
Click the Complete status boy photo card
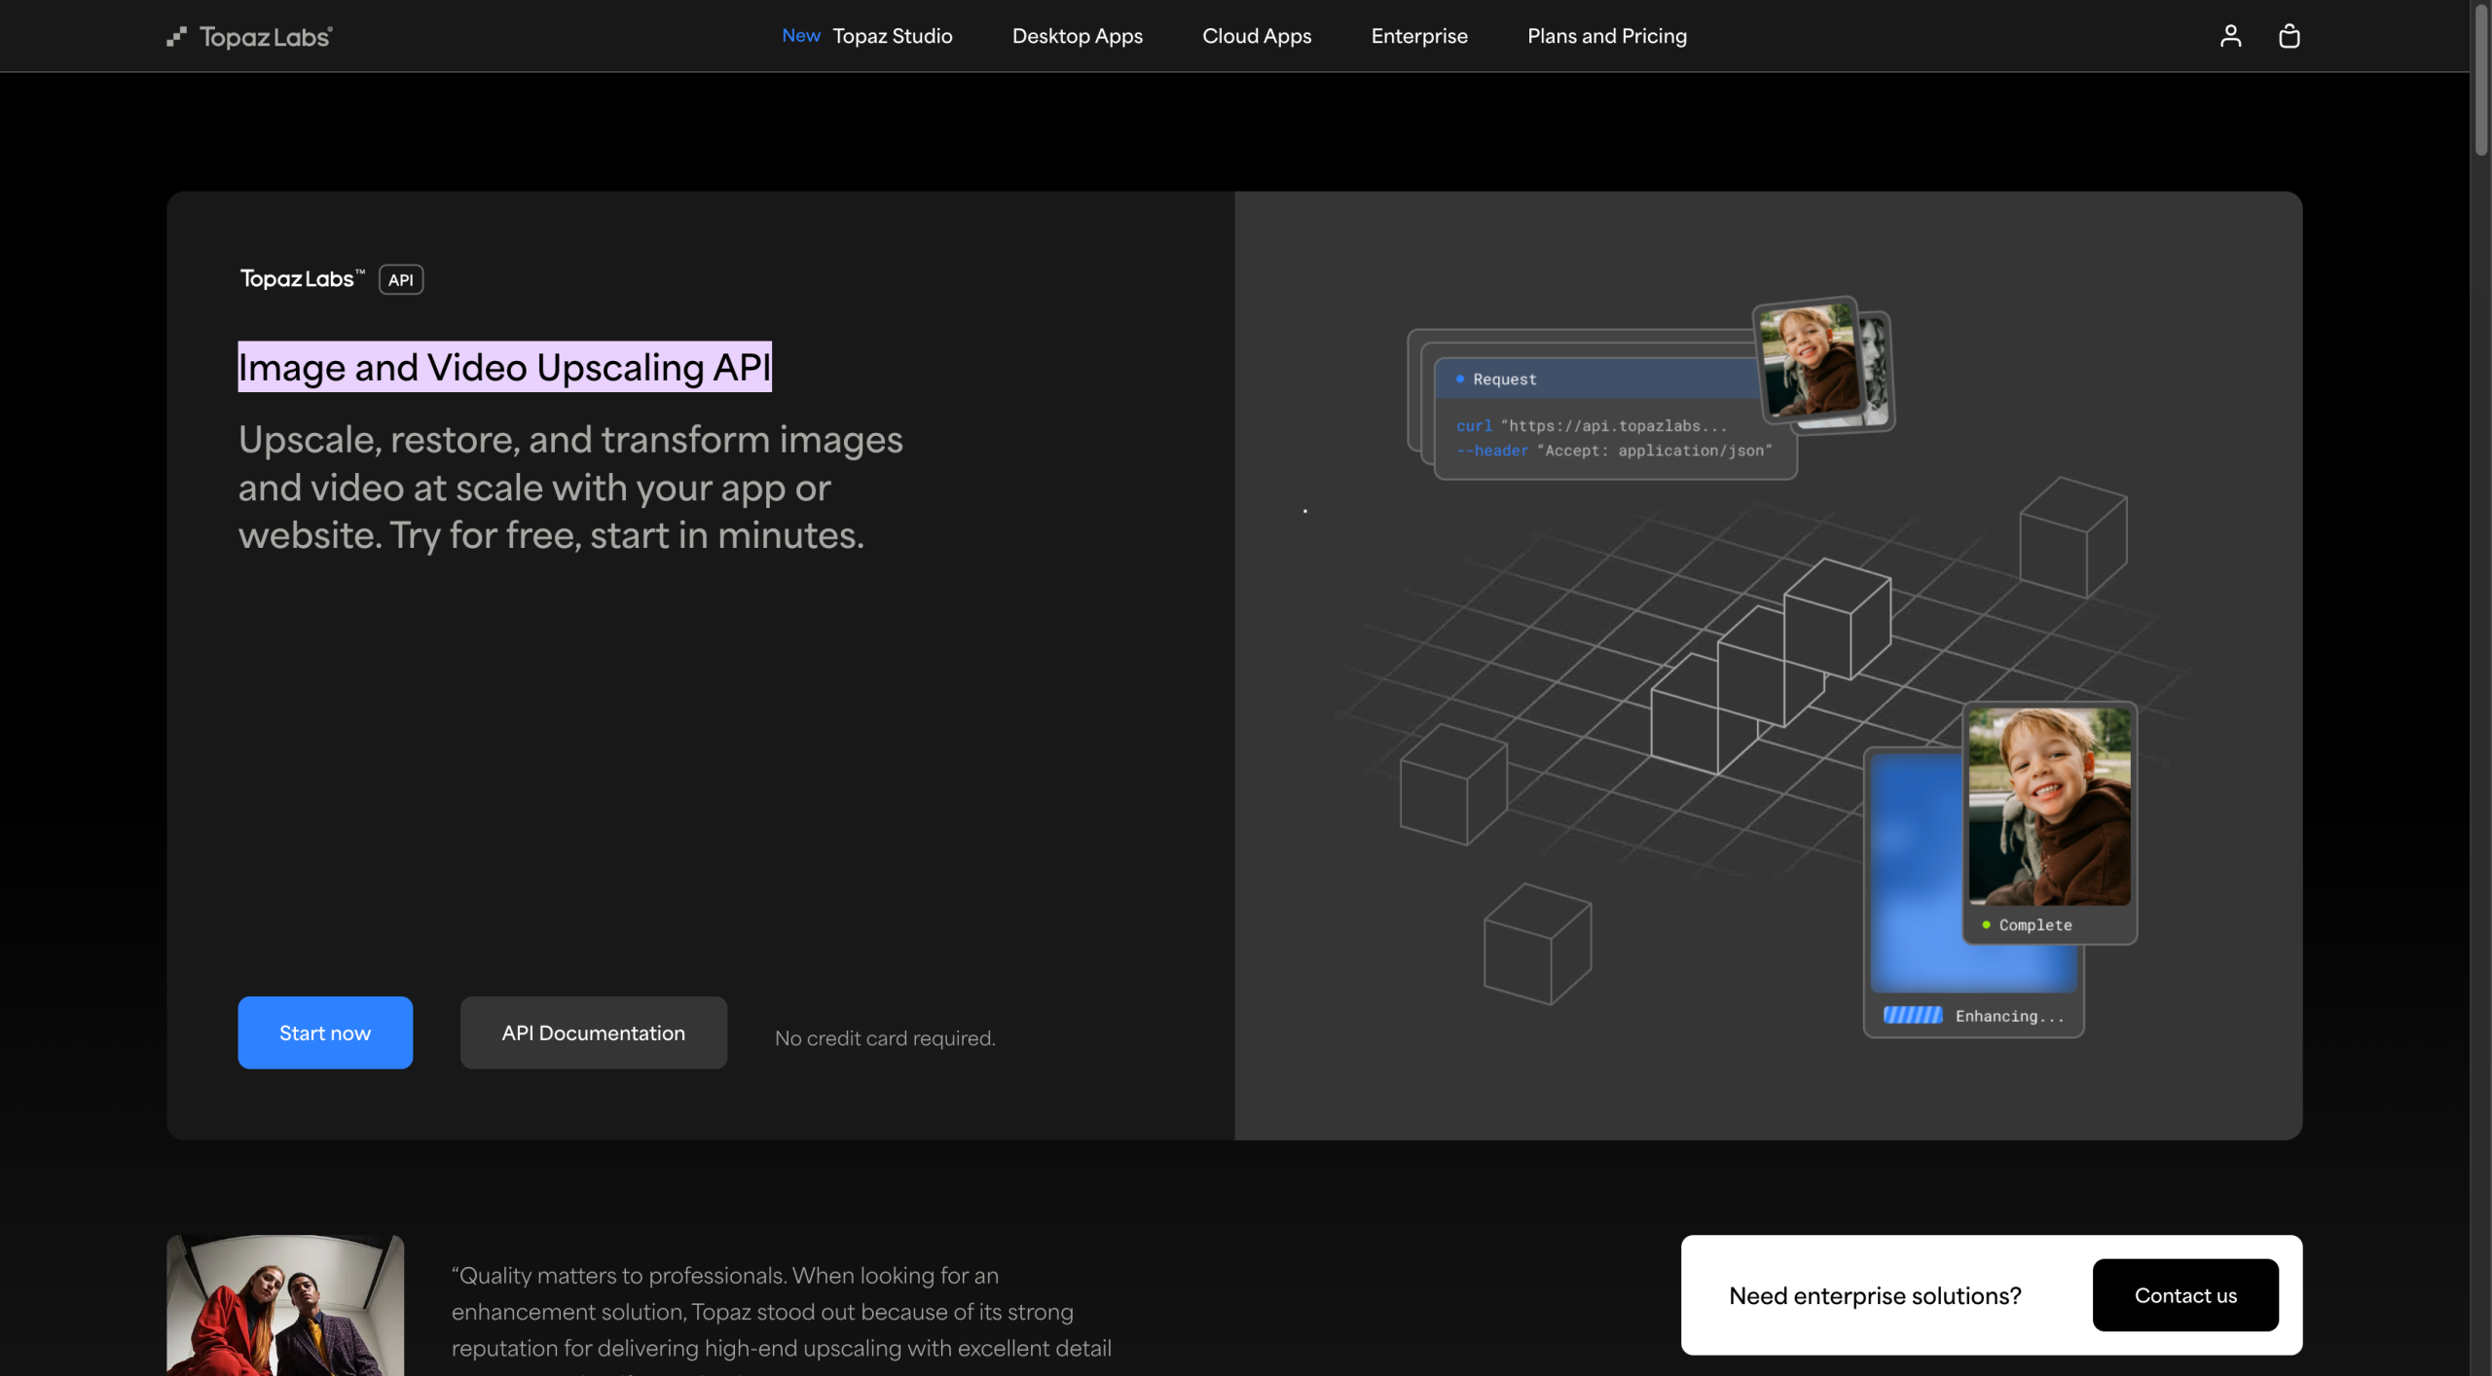click(x=2048, y=808)
